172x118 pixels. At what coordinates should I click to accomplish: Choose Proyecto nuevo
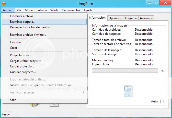[x=44, y=55]
